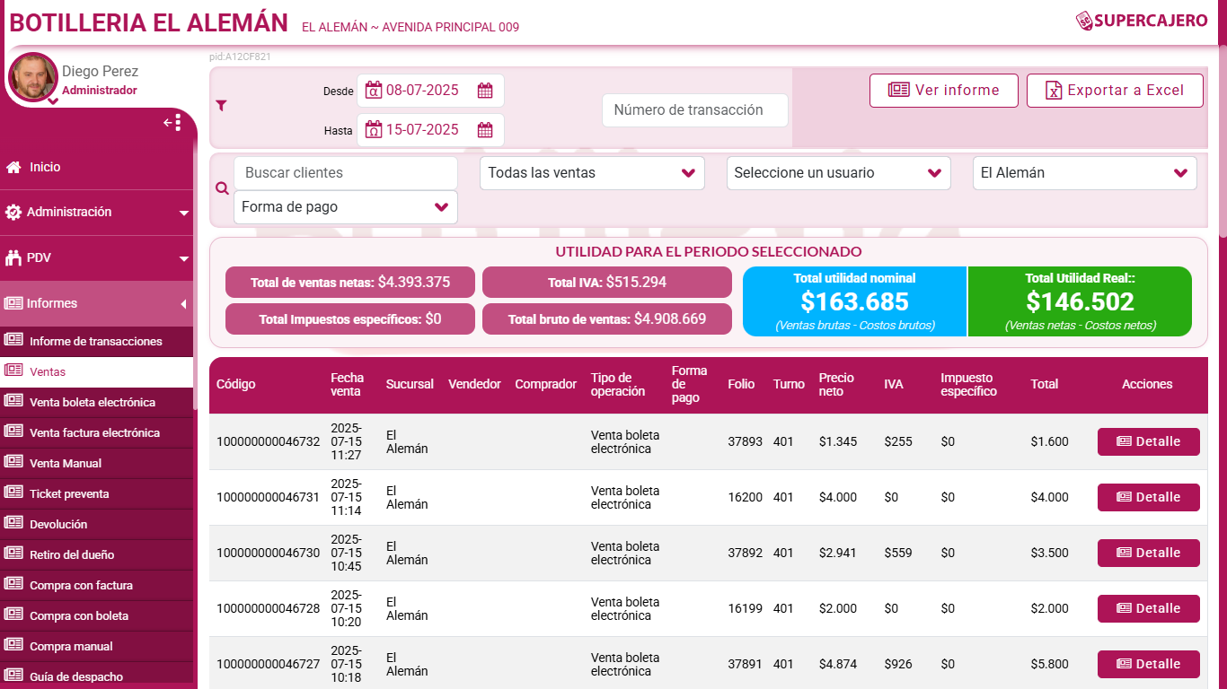Screen dimensions: 1227x689
Task: Open the Retiro del dueño report
Action: [96, 554]
